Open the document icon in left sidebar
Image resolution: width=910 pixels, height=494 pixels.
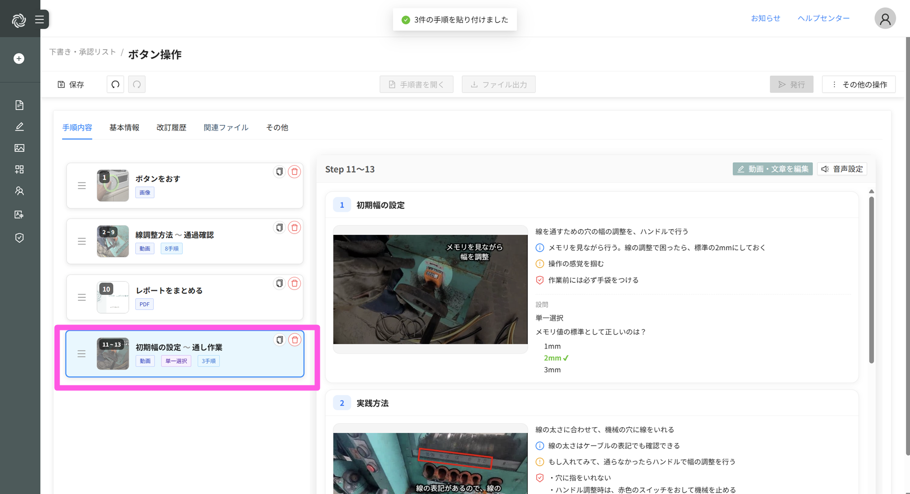click(19, 105)
